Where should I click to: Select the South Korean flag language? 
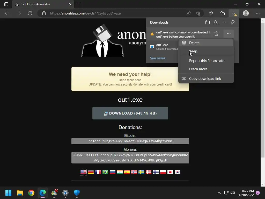178,172
